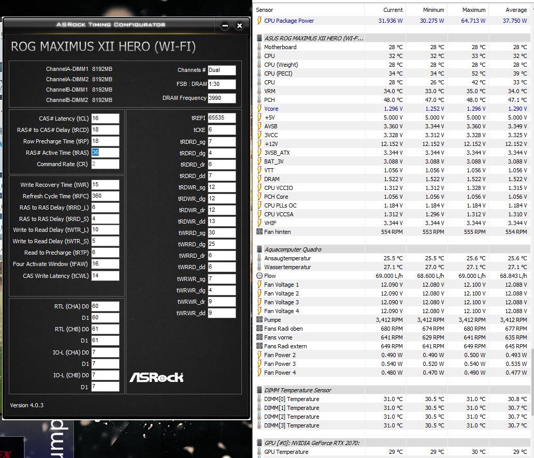Viewport: 534px width, 458px height.
Task: Select the Ansaugtemperatur sensor row label
Action: click(x=287, y=258)
